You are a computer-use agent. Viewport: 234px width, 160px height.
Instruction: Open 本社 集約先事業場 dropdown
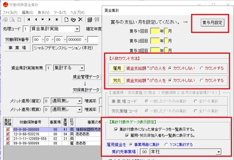tap(218, 152)
